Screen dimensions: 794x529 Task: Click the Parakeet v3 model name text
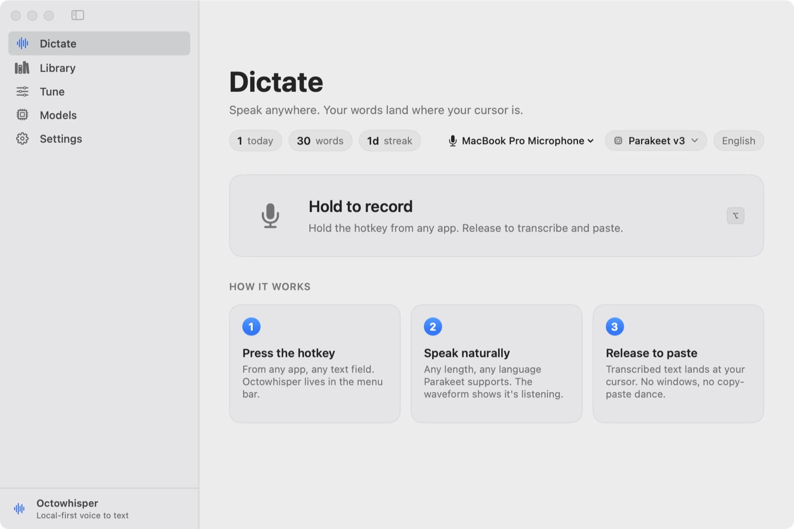(x=657, y=141)
